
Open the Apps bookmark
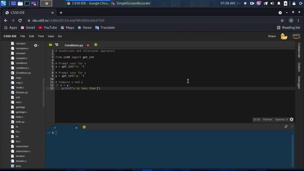pos(10,28)
